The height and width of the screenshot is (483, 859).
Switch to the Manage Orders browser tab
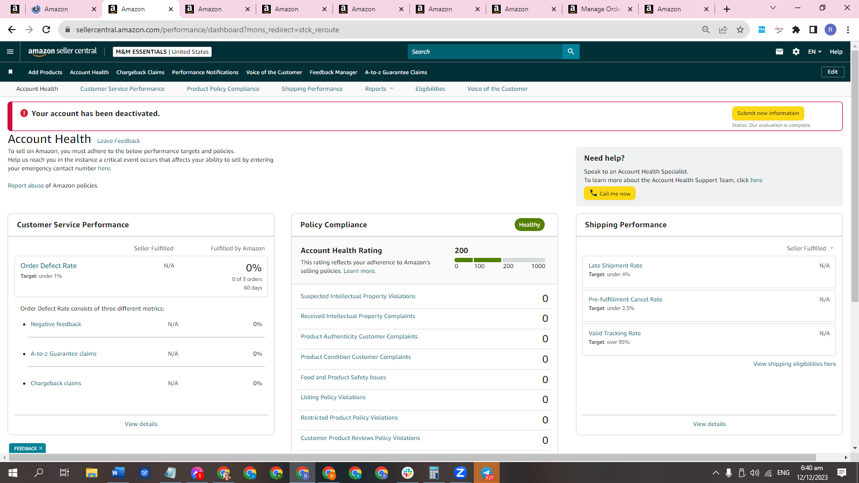pyautogui.click(x=601, y=9)
